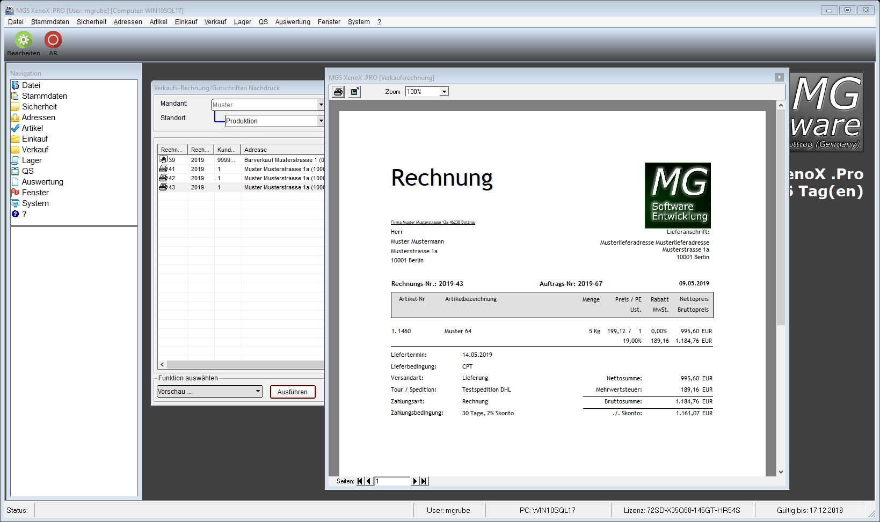This screenshot has width=880, height=522.
Task: Go to the first page of preview
Action: [360, 481]
